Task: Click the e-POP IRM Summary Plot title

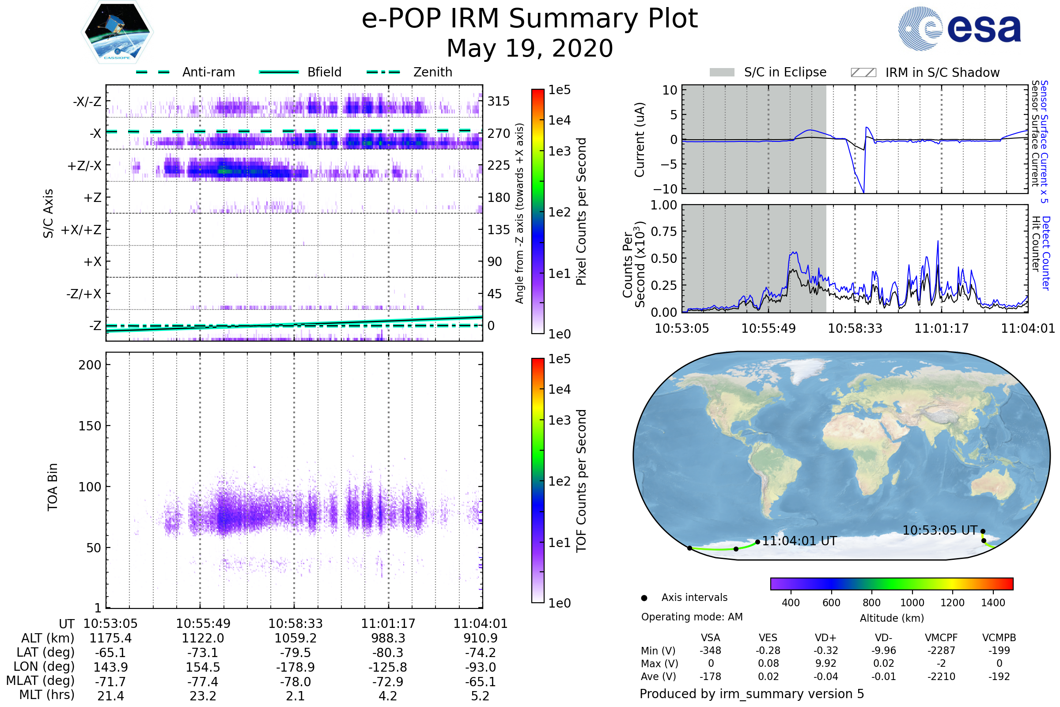Action: point(530,19)
